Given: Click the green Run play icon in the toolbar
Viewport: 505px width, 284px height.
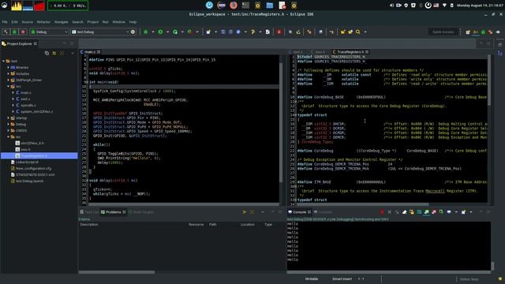Looking at the screenshot, I should point(160,32).
